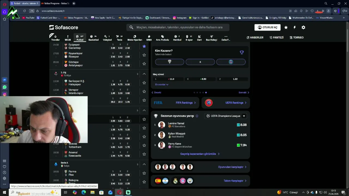349x196 pixels.
Task: Switch to the Futbol tab
Action: click(x=80, y=38)
